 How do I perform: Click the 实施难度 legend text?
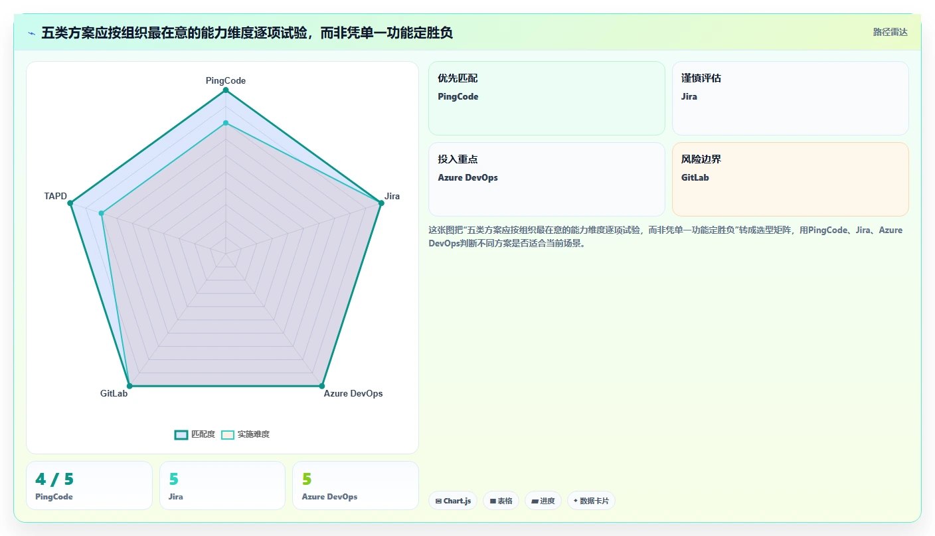(254, 434)
